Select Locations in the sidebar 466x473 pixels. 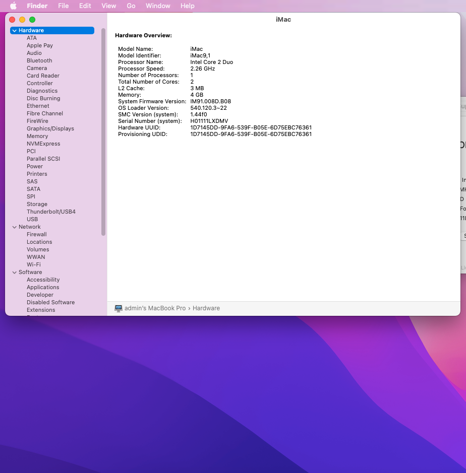(39, 242)
